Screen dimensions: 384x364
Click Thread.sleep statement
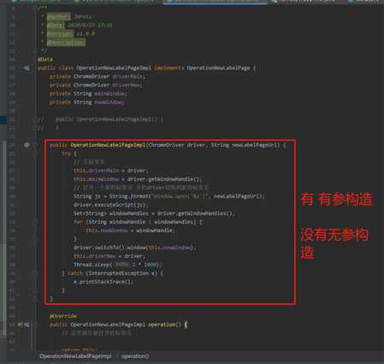(118, 265)
